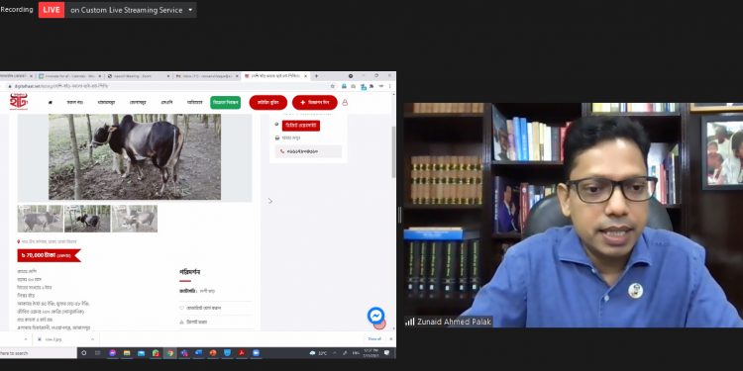Grab the webpage vertical scrollbar thumb
Screen dimensions: 743x371
pyautogui.click(x=393, y=152)
